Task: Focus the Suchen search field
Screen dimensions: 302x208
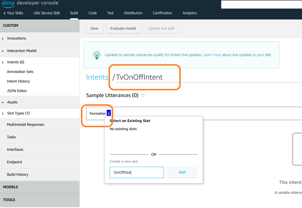Action: point(262,5)
